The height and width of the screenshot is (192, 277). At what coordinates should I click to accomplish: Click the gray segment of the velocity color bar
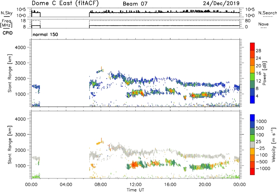click(252, 145)
